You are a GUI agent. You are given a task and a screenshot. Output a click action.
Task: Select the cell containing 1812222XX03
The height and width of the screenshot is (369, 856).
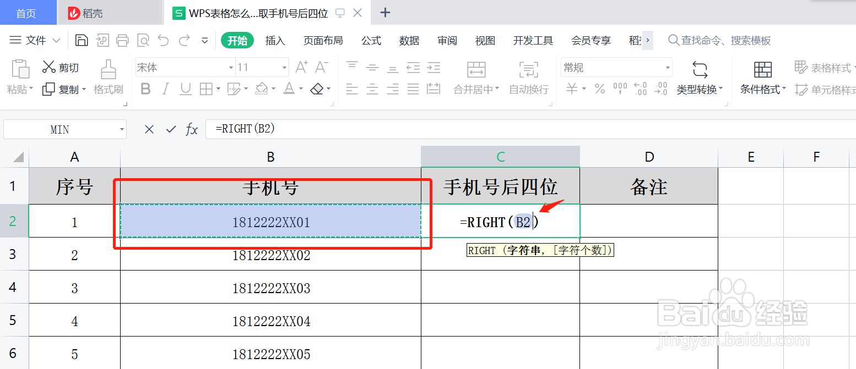pos(270,287)
